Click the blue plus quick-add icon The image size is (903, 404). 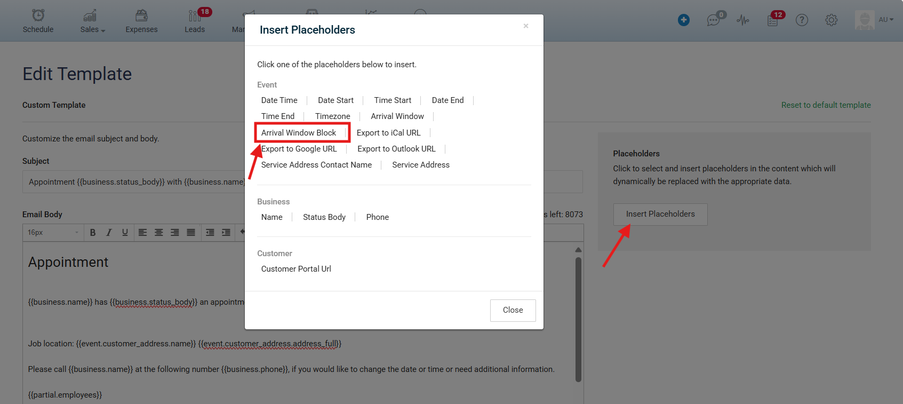[684, 20]
